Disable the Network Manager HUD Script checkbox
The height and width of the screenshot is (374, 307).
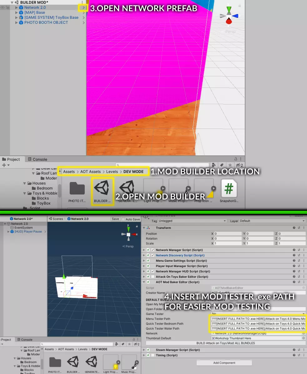click(153, 271)
